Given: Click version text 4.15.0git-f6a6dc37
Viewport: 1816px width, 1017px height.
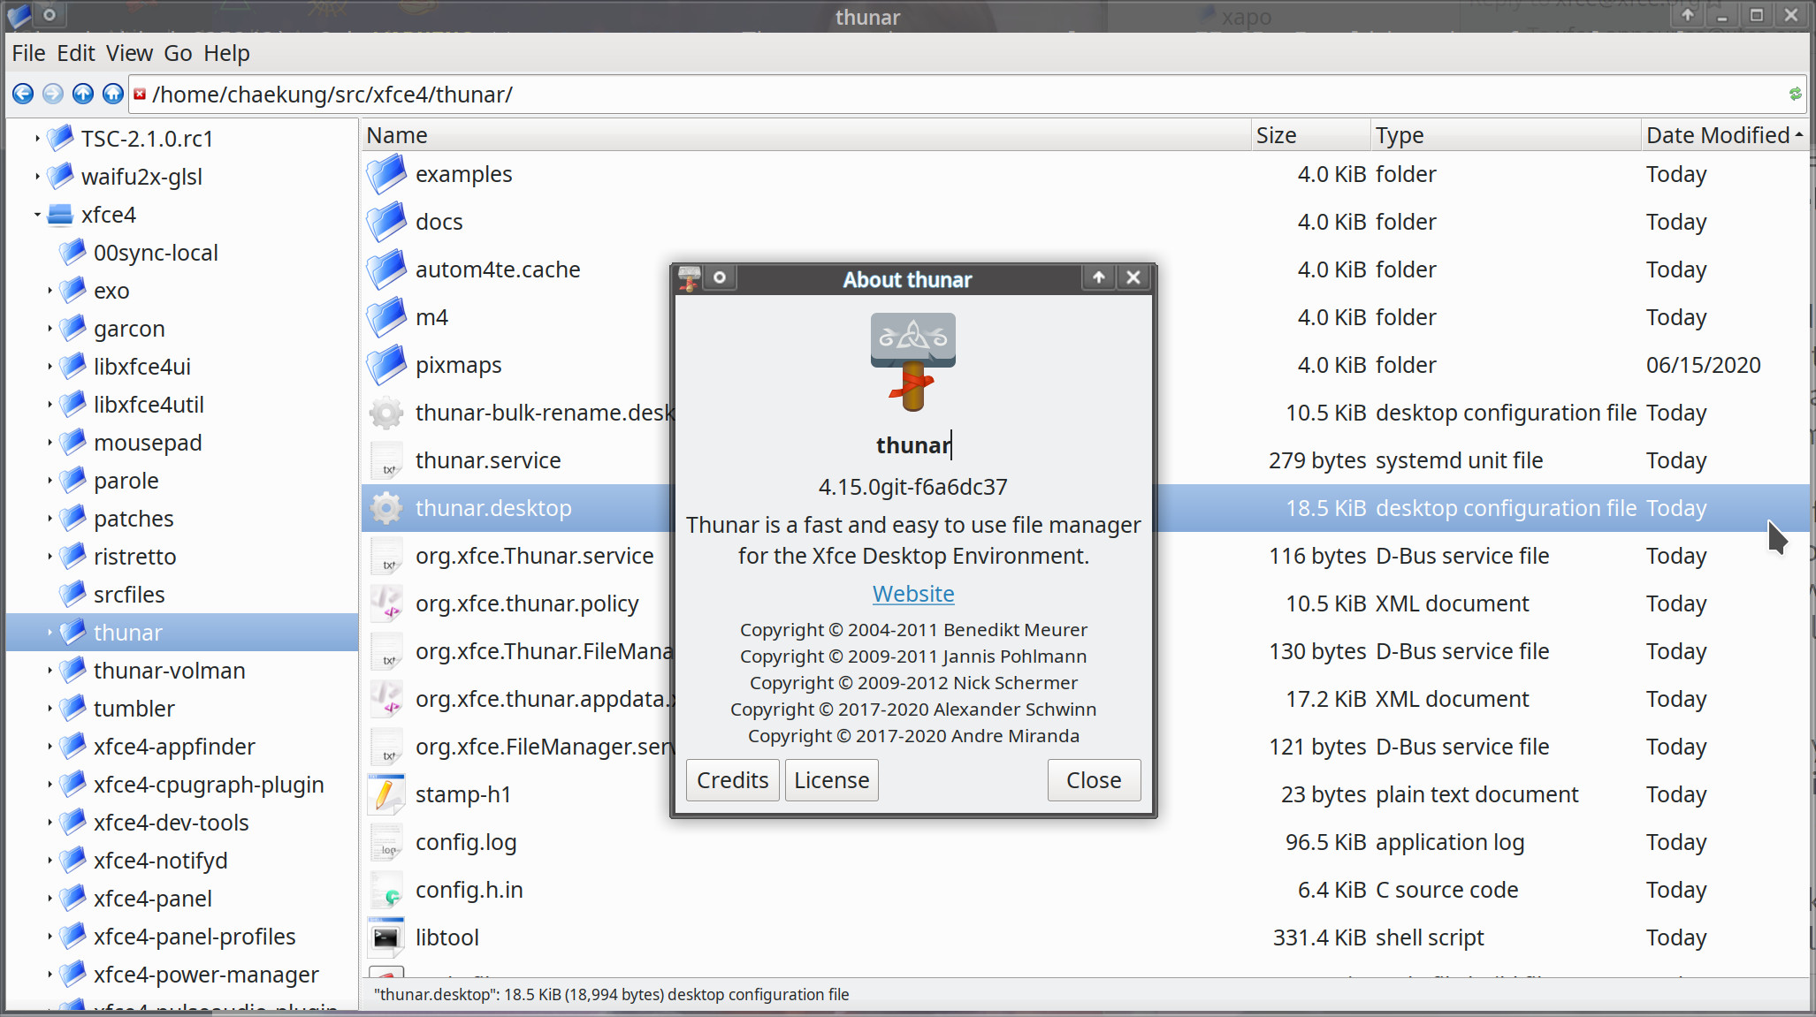Looking at the screenshot, I should tap(913, 487).
